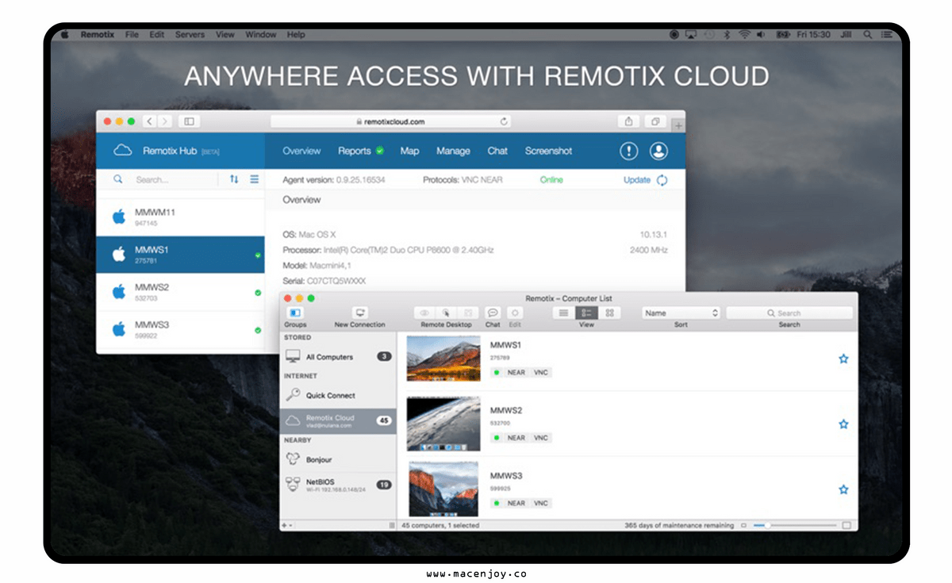Click the Safari show tabs icon
Viewport: 952px width, 583px height.
[x=655, y=121]
